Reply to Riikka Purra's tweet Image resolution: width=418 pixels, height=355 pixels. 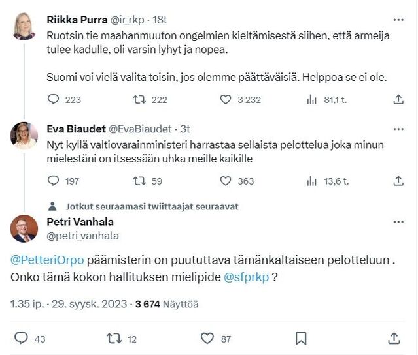54,100
